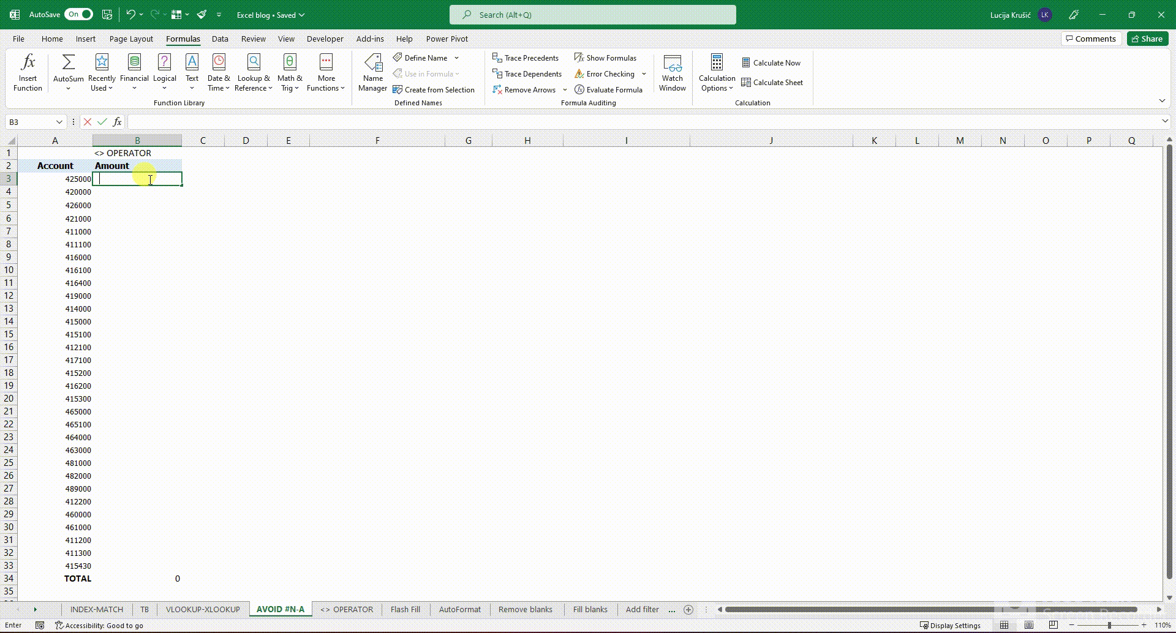Click Trace Dependents
The height and width of the screenshot is (633, 1176).
point(527,73)
